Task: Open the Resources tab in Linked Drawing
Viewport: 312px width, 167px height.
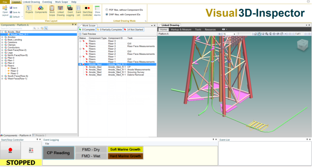Action: click(x=210, y=29)
